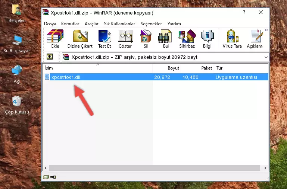Start Virüs Tara scan
Viewport: 287px width, 189px height.
coord(232,39)
